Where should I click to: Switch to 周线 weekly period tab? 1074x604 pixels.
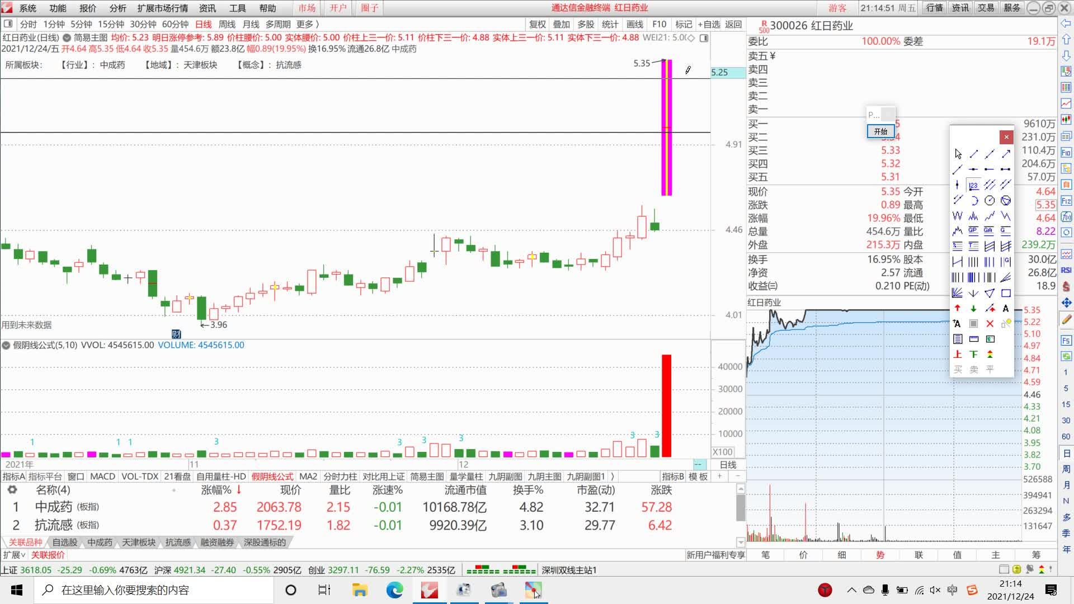(x=227, y=24)
